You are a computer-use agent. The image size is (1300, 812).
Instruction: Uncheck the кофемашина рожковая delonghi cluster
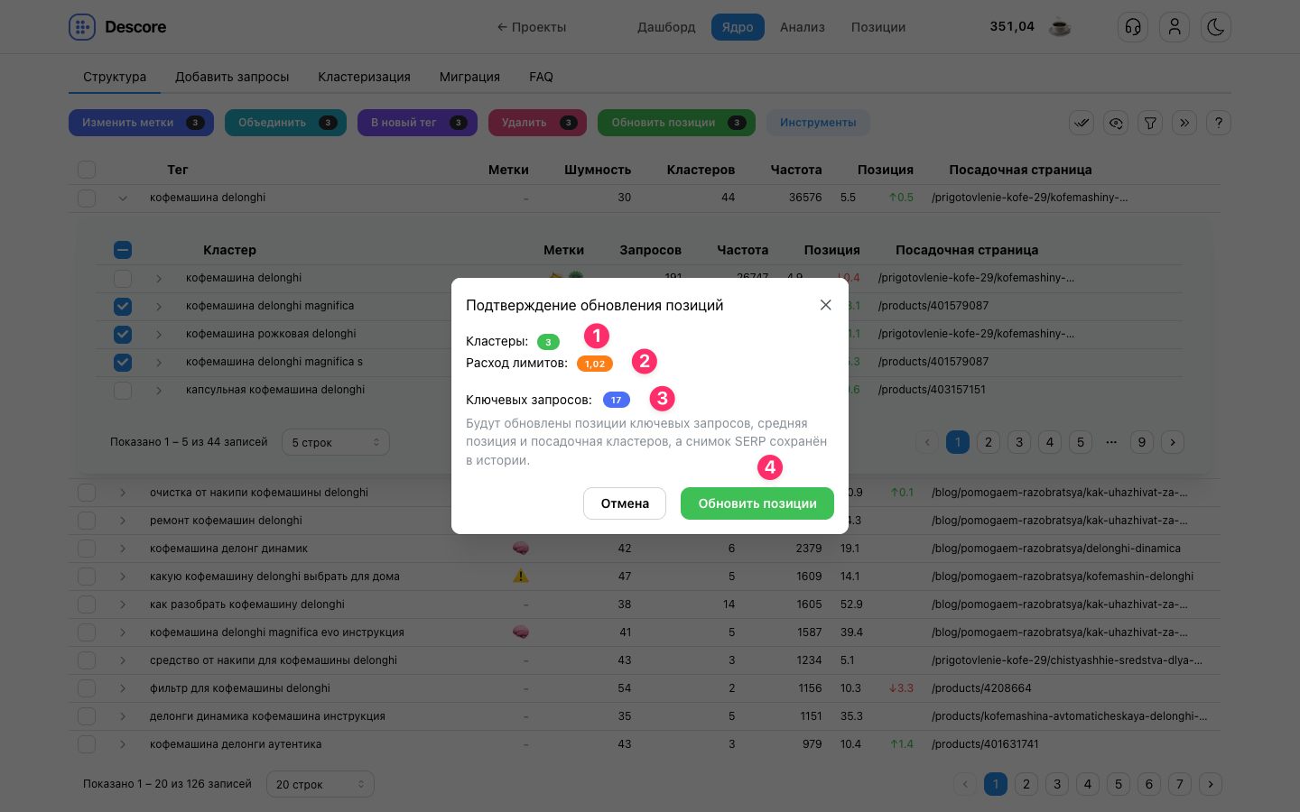(x=123, y=334)
